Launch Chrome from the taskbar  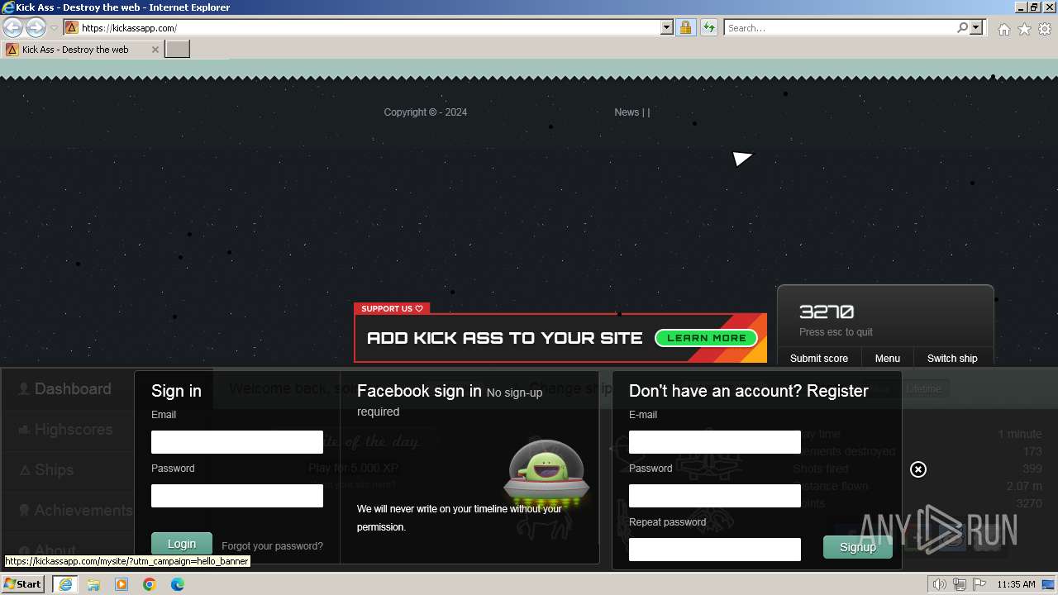[150, 584]
